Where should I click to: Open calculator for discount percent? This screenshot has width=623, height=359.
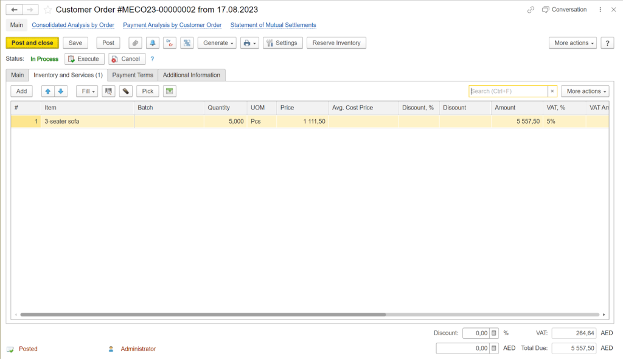point(494,333)
